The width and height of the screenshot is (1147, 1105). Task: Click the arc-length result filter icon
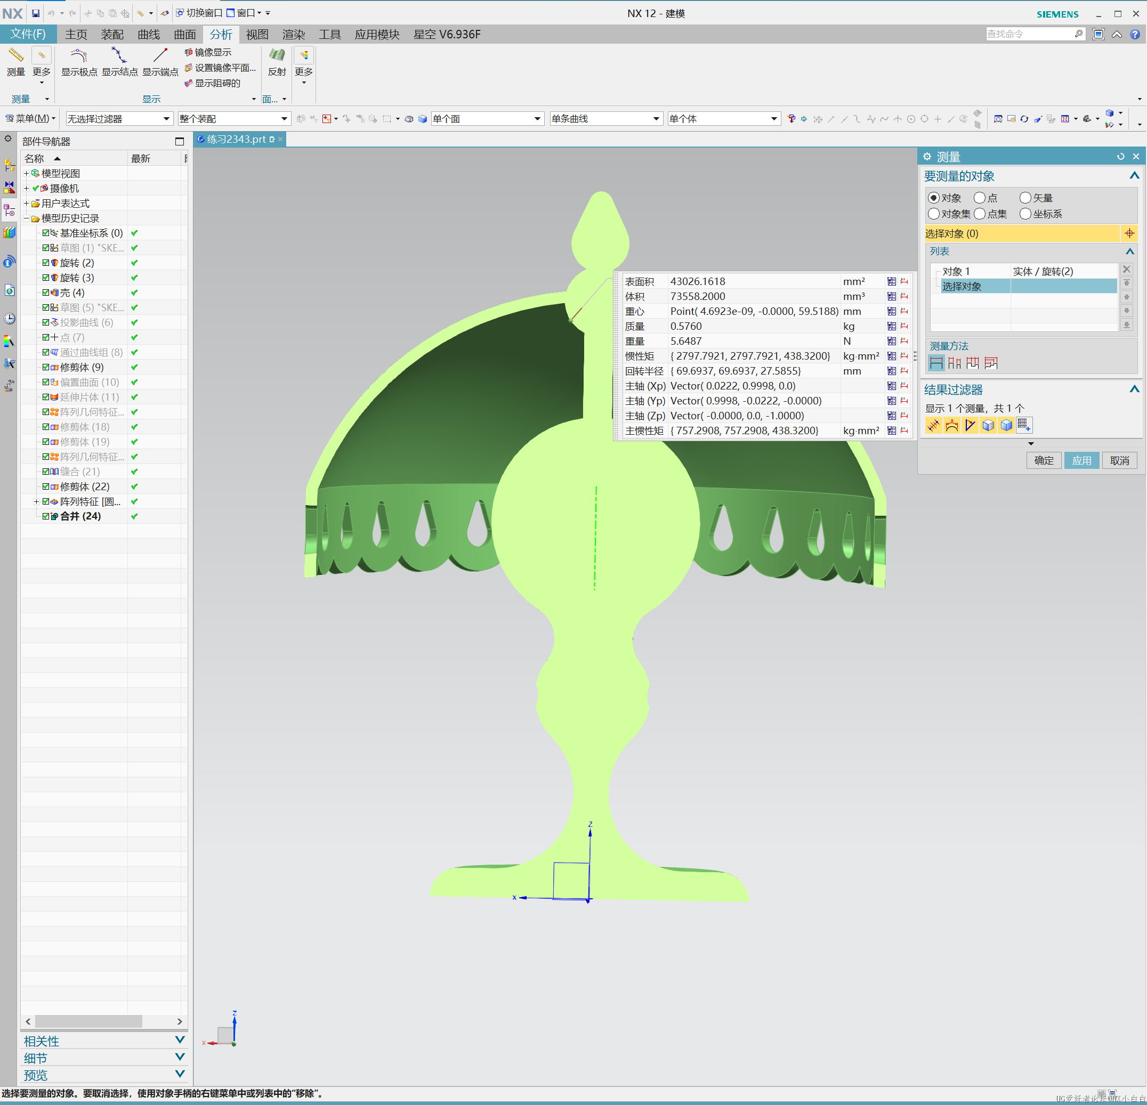point(952,425)
